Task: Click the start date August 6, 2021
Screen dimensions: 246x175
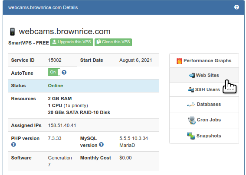Action: coord(135,60)
